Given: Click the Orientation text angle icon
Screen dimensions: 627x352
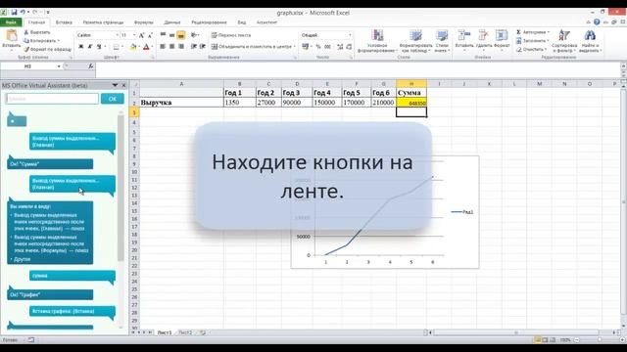Looking at the screenshot, I should [194, 35].
